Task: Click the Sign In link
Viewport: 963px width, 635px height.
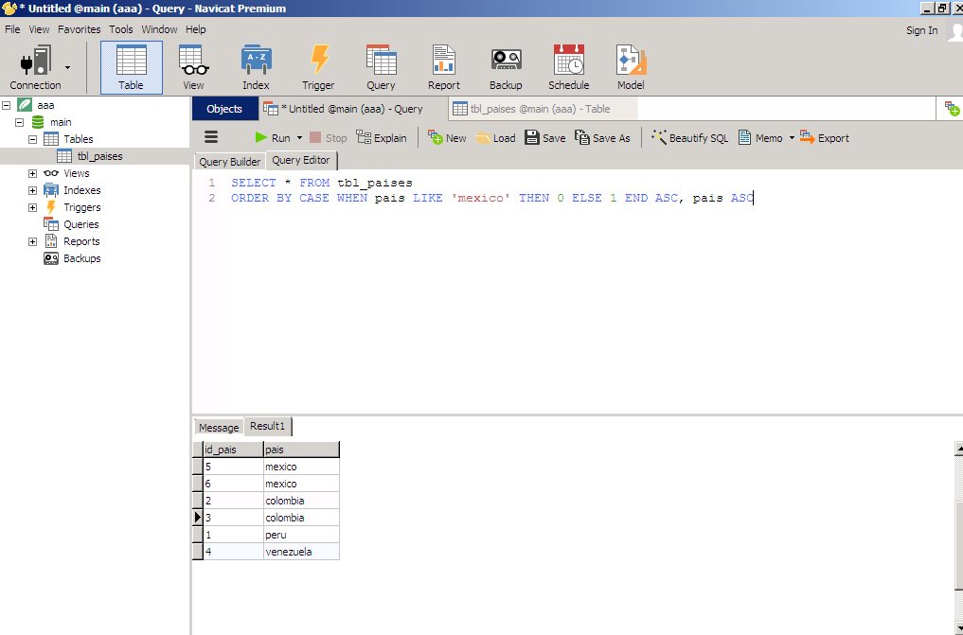Action: pyautogui.click(x=921, y=30)
